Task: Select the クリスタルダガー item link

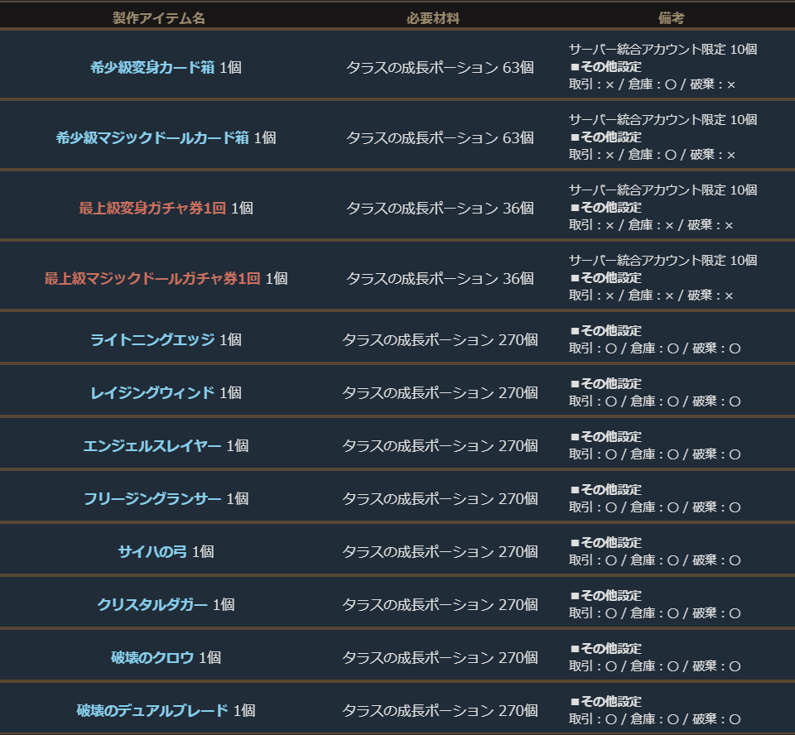Action: tap(152, 604)
